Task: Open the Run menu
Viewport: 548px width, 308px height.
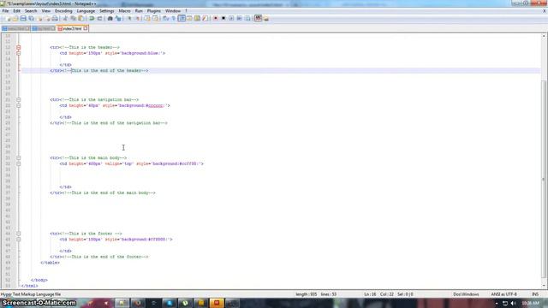Action: click(139, 11)
